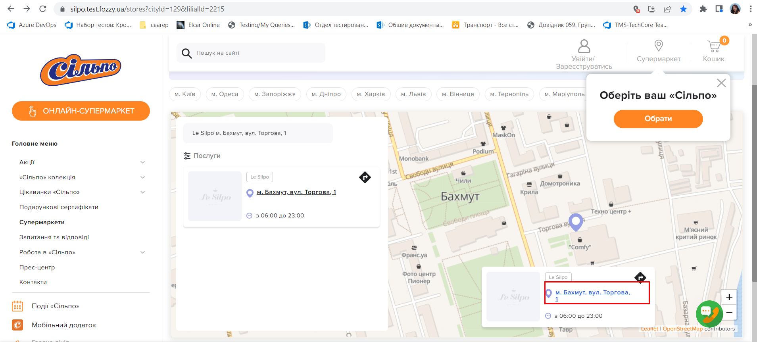Go forward in browser history
The image size is (757, 342).
[27, 9]
